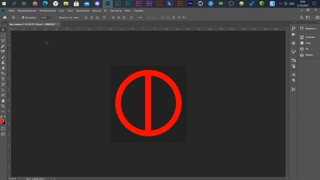Viewport: 320px width, 180px height.
Task: Select the Hand tool
Action: tap(3, 101)
